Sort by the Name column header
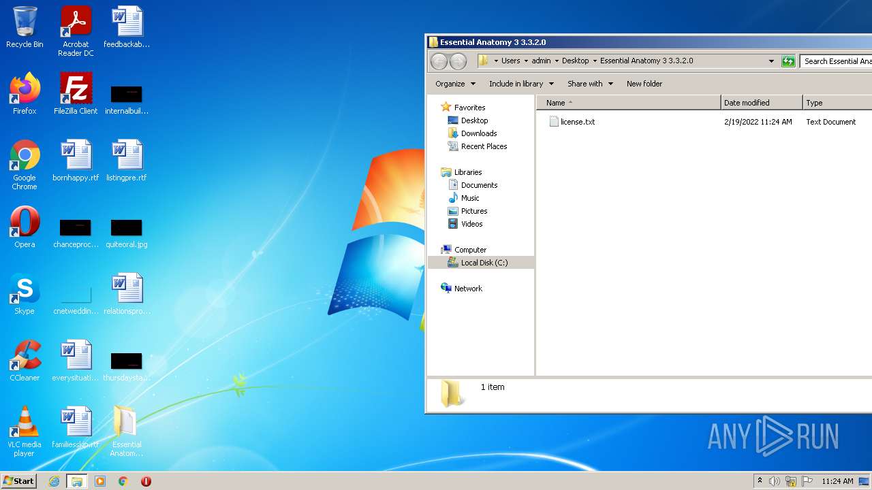872x490 pixels. tap(629, 103)
